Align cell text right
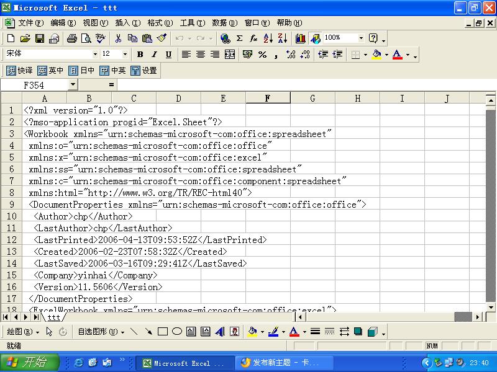 pos(215,55)
